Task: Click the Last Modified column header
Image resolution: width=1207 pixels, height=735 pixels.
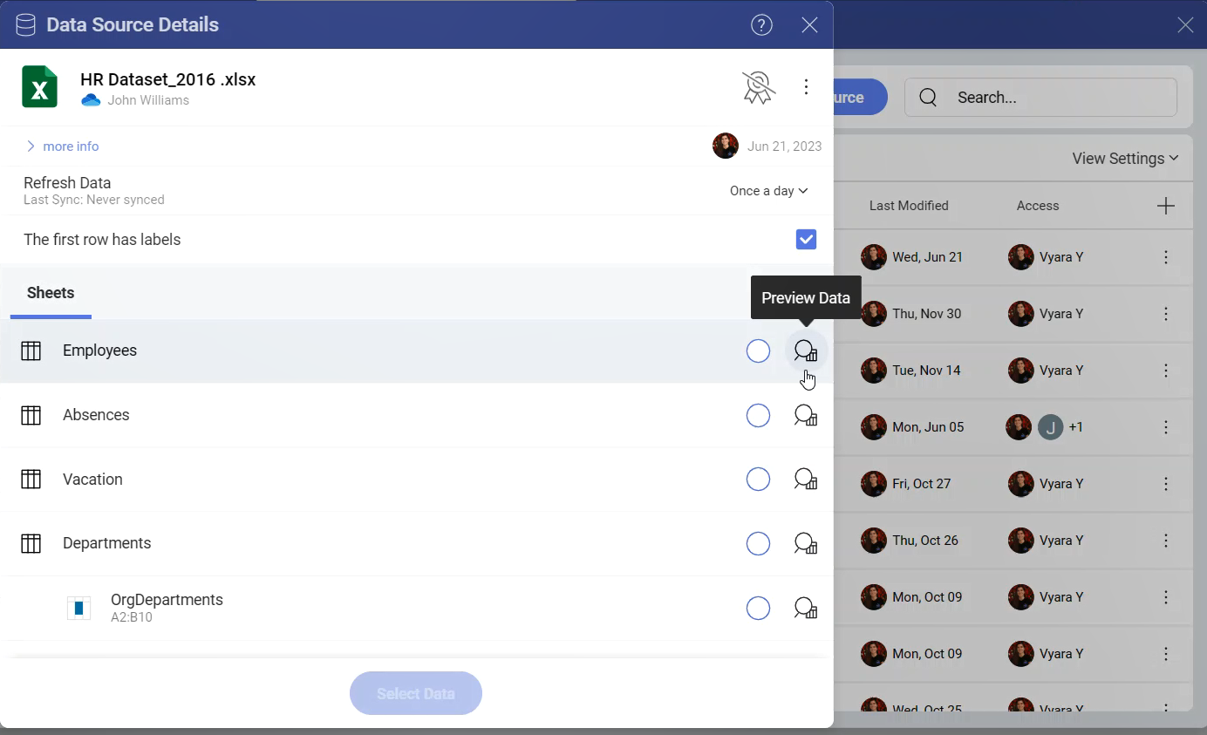Action: pyautogui.click(x=909, y=206)
